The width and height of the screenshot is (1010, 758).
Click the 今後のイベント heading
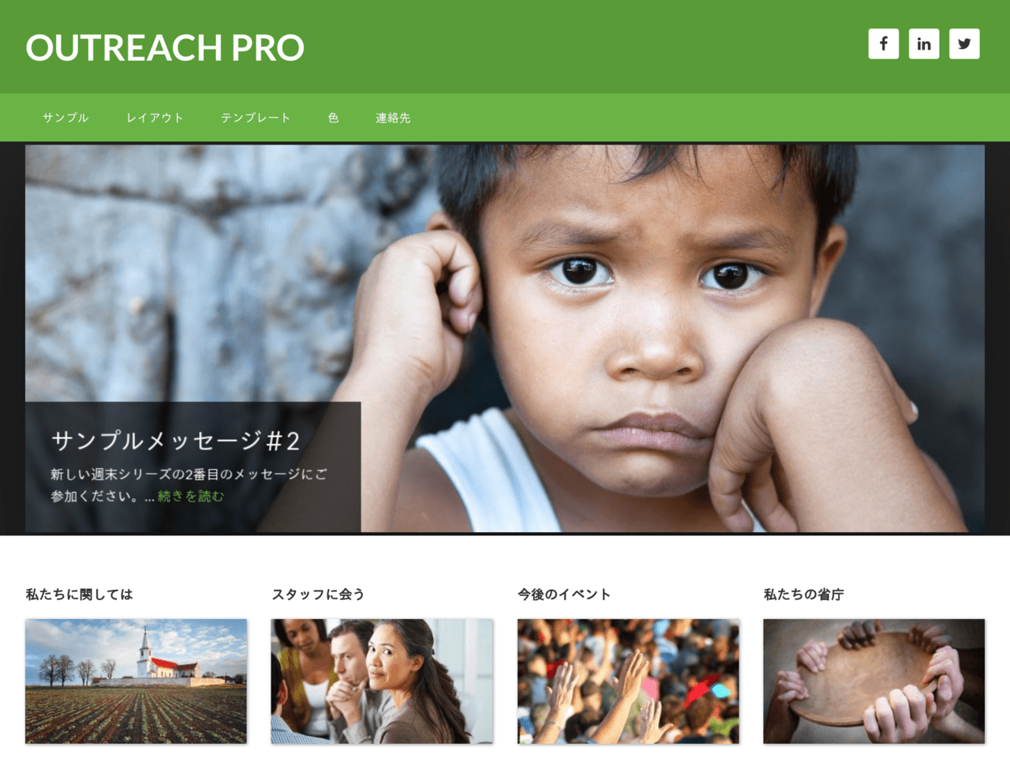pos(564,595)
